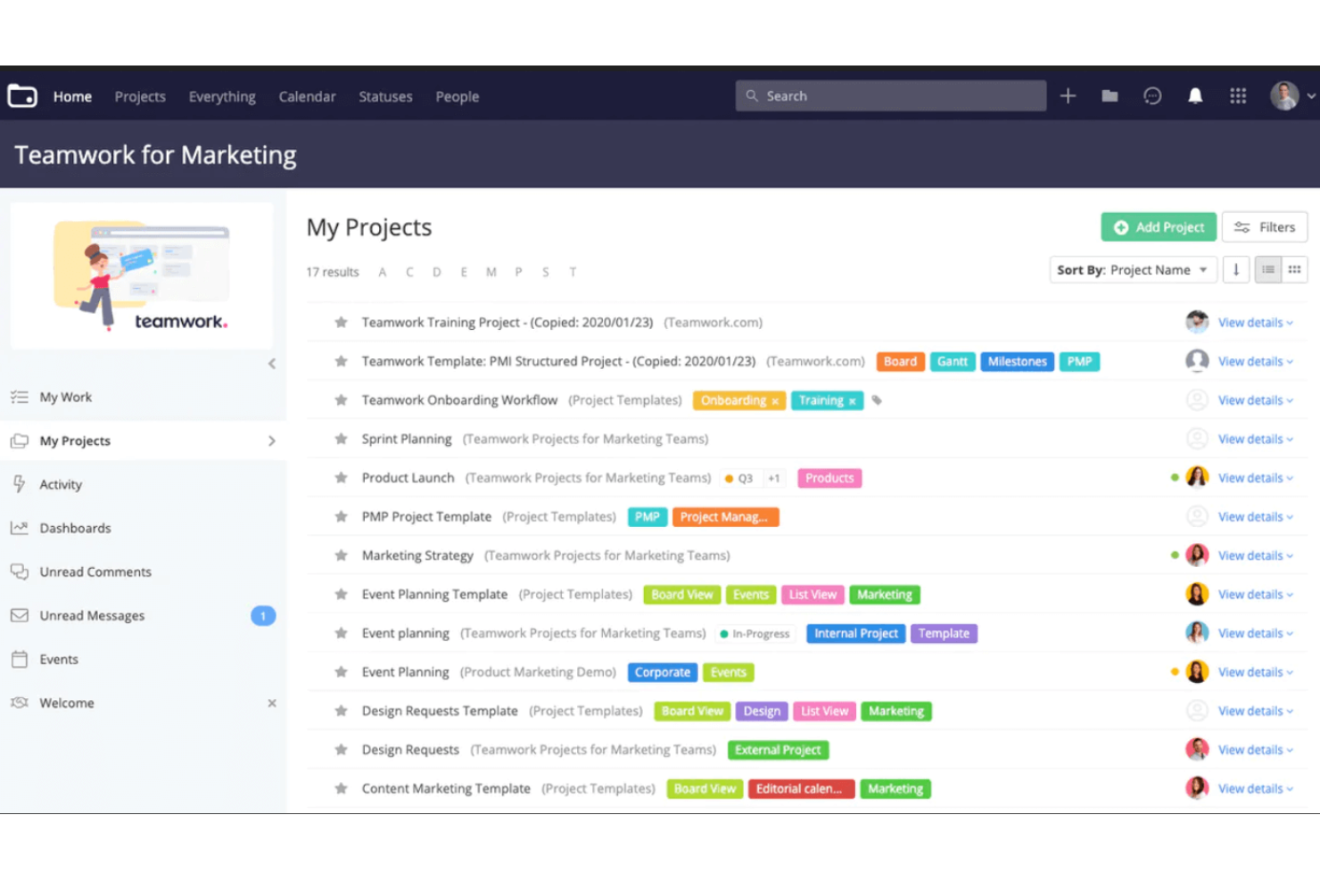Go to Everything tab
1320x880 pixels.
(x=222, y=96)
